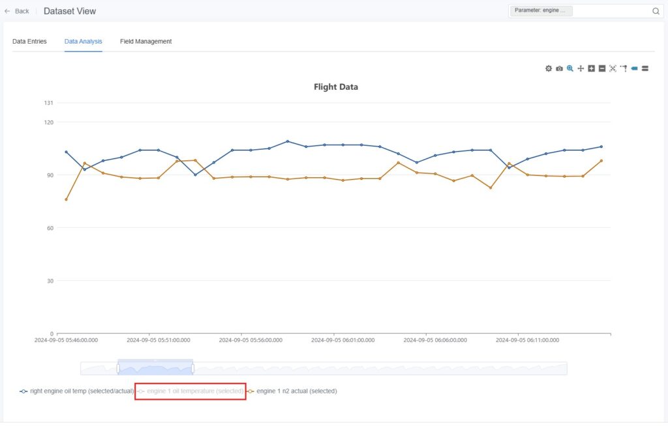This screenshot has height=426, width=668.
Task: Select the Data Analysis tab
Action: tap(83, 41)
